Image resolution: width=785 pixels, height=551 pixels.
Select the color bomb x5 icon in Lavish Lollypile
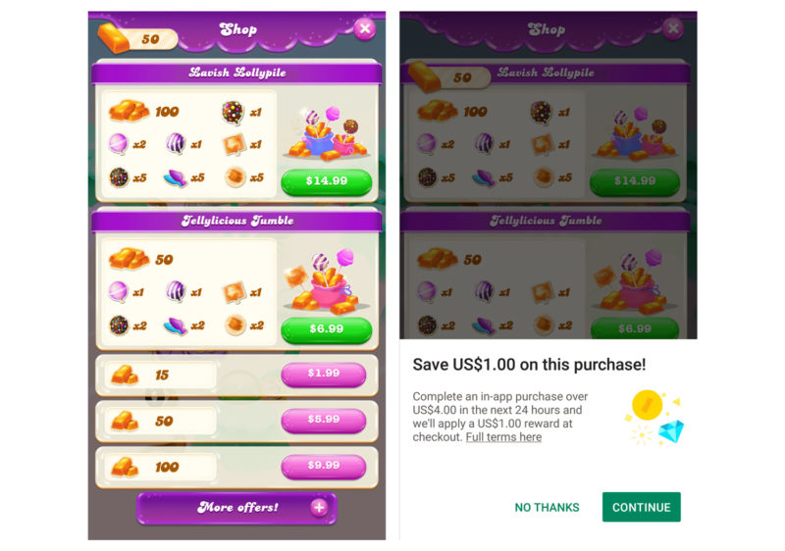[x=119, y=177]
